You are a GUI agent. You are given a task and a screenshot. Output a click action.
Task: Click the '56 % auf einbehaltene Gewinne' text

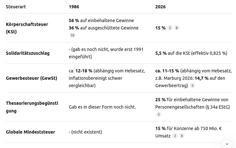[101, 21]
